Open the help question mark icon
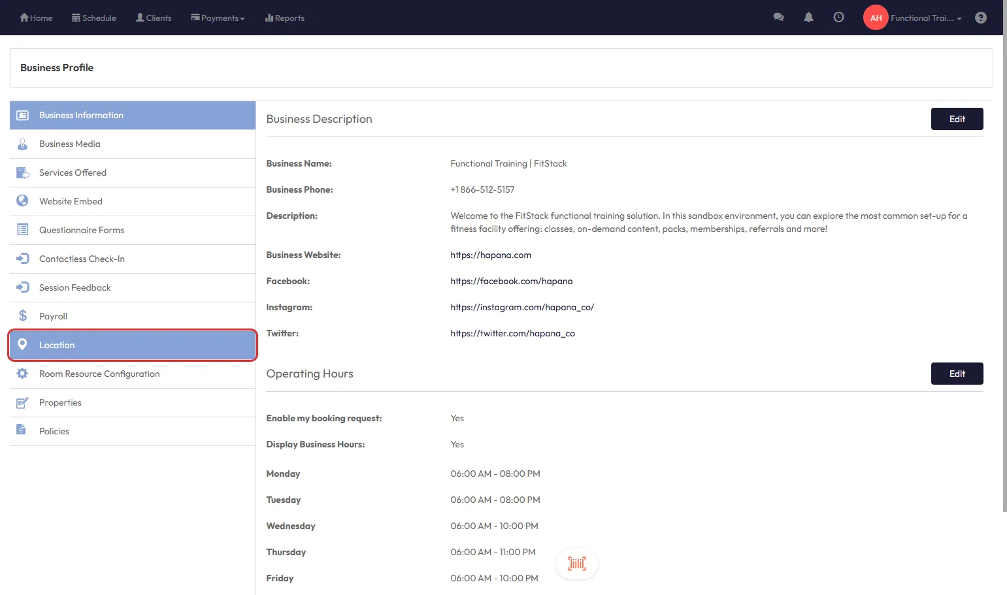 pyautogui.click(x=980, y=18)
